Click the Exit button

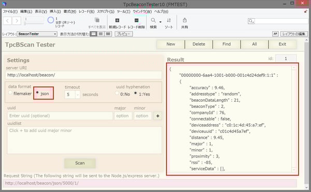[x=282, y=44]
